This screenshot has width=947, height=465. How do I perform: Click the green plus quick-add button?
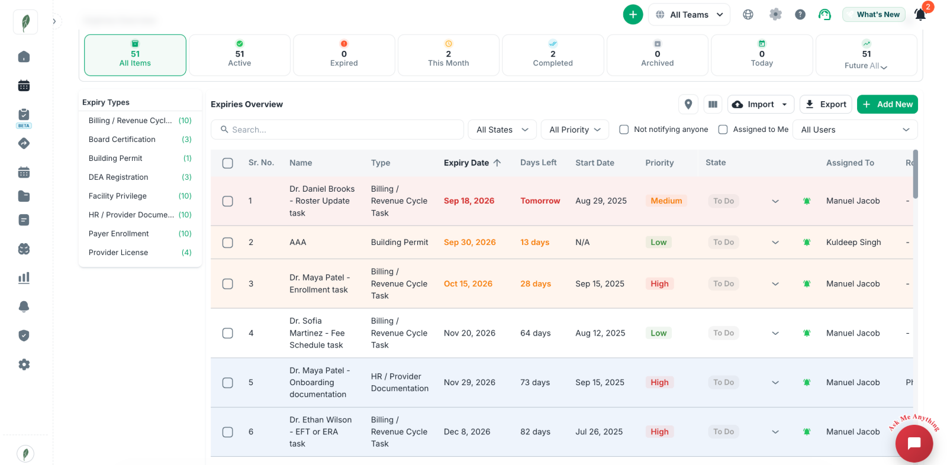633,14
